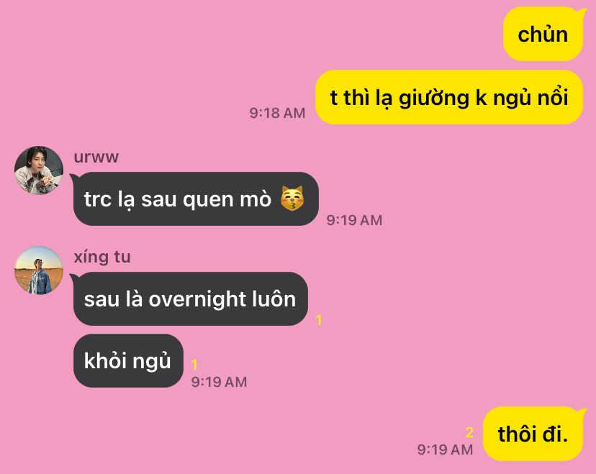Click the urww sender name
Image resolution: width=596 pixels, height=474 pixels.
pos(96,157)
